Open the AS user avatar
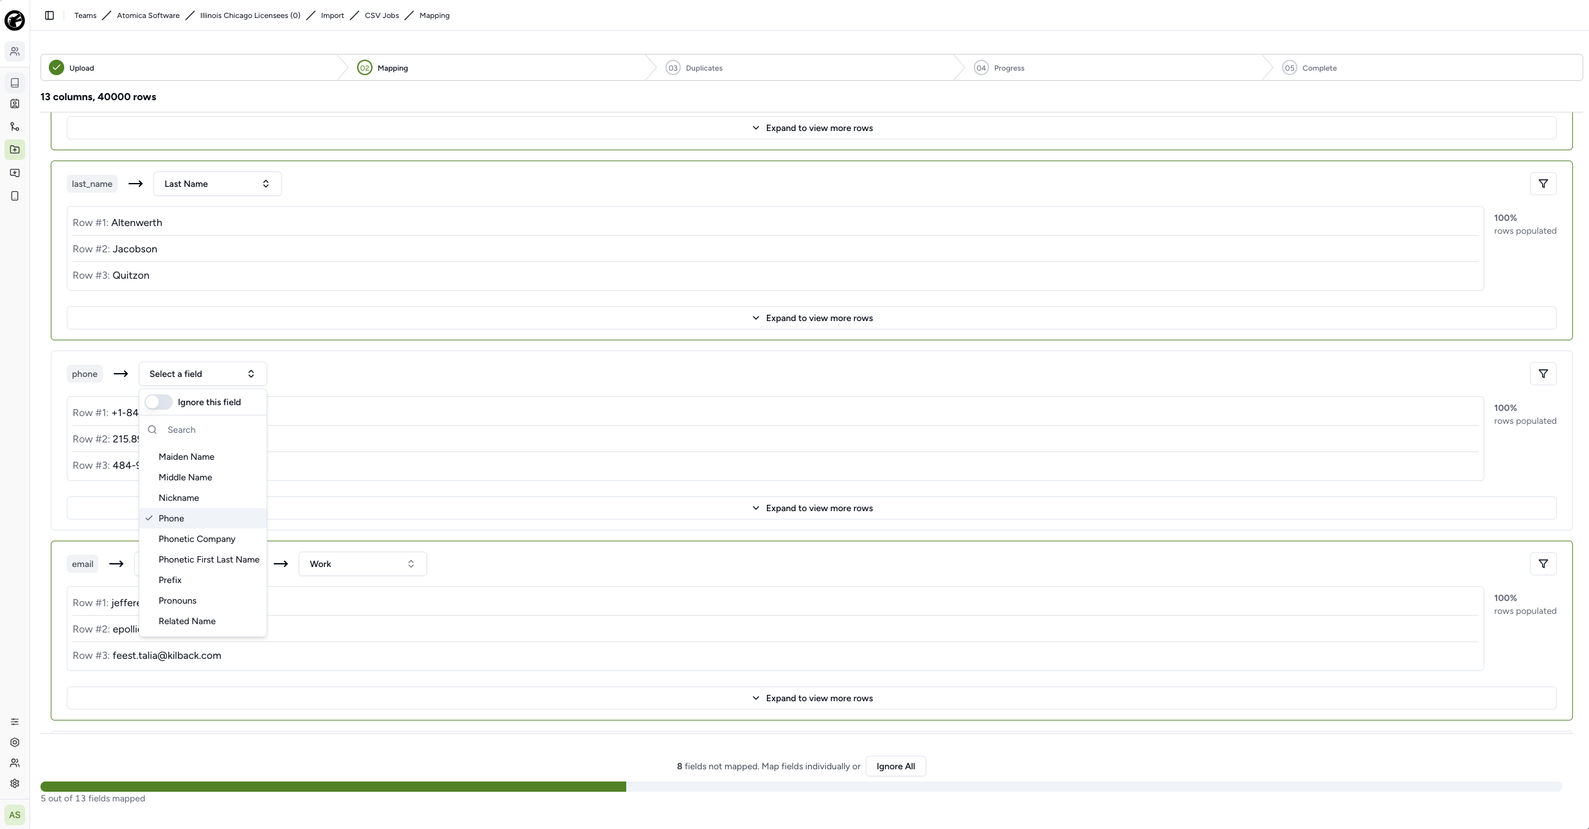 (x=15, y=815)
